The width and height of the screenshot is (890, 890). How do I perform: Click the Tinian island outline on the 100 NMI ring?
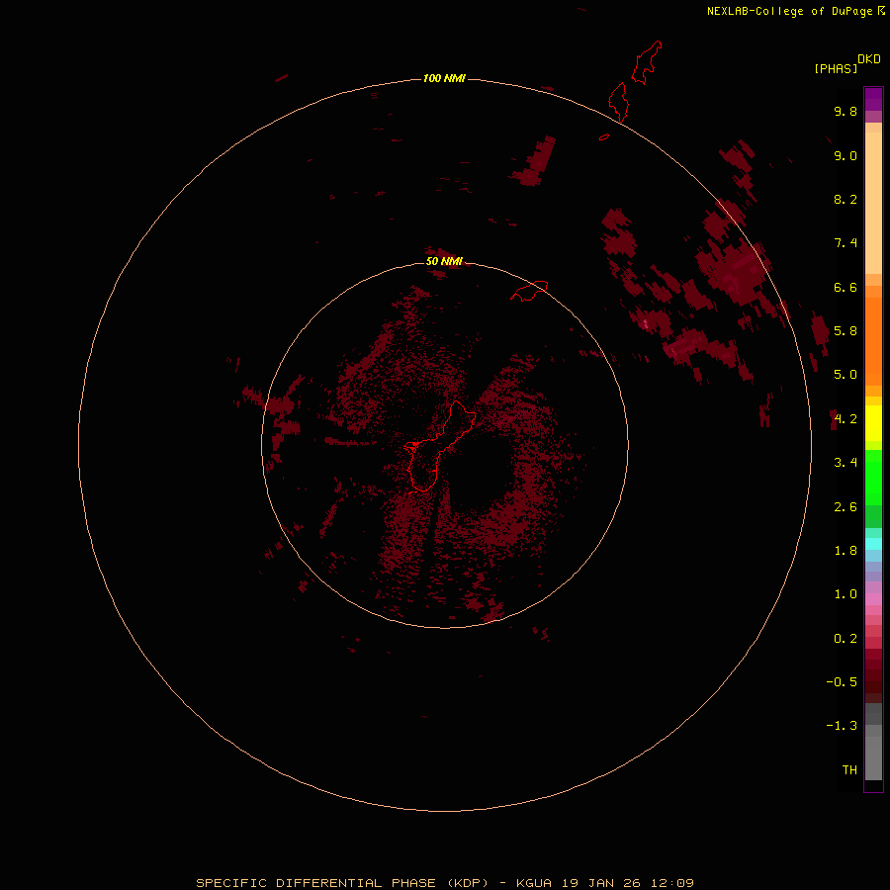pos(619,102)
